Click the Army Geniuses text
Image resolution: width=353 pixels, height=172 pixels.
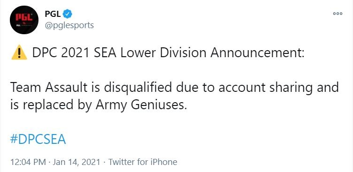coord(141,105)
